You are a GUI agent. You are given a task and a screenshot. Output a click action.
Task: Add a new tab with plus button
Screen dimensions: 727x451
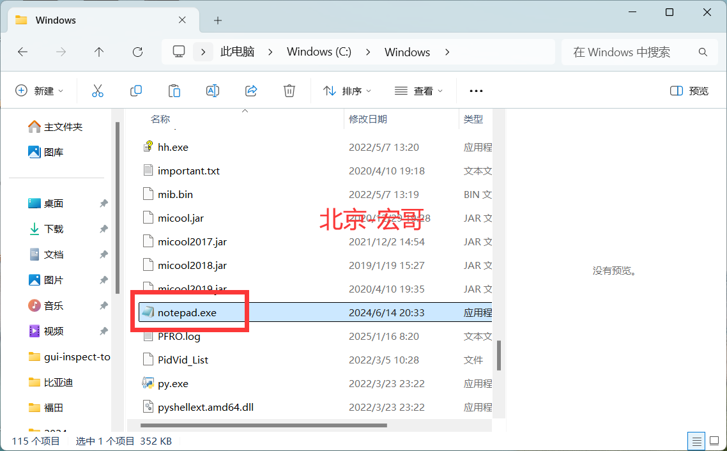pyautogui.click(x=218, y=20)
